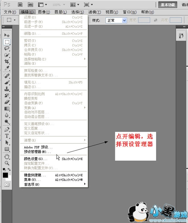
Task: Toggle Quick Mask mode
Action: click(7, 184)
